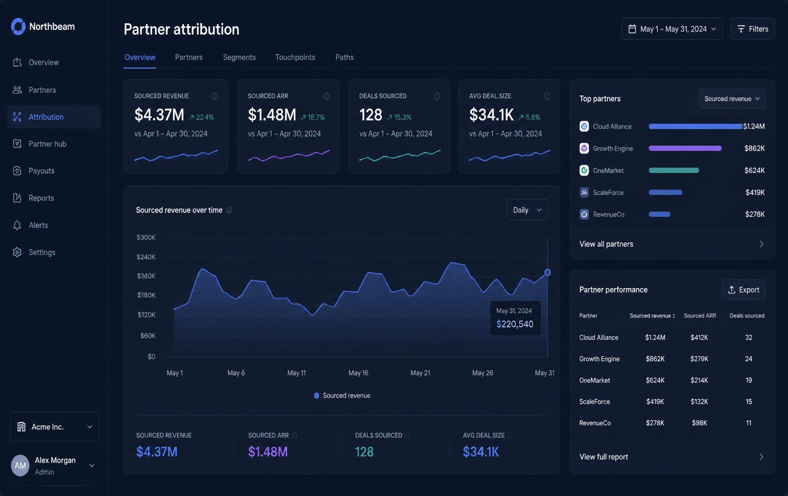Viewport: 788px width, 496px height.
Task: Click View full report link
Action: click(x=604, y=457)
